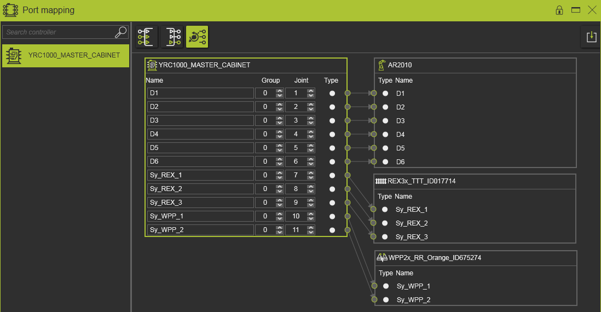Click the output ports view toolbar icon
This screenshot has height=312, width=601.
(172, 37)
